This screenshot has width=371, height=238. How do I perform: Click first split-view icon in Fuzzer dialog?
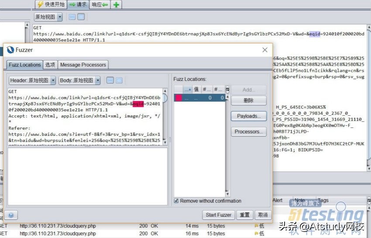(110, 80)
